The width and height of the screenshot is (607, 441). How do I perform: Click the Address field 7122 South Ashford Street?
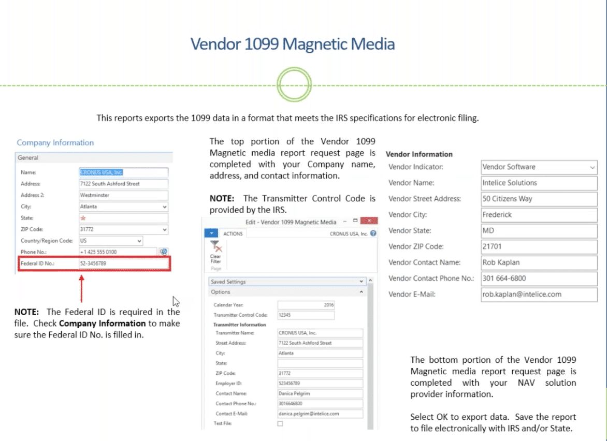coord(123,184)
